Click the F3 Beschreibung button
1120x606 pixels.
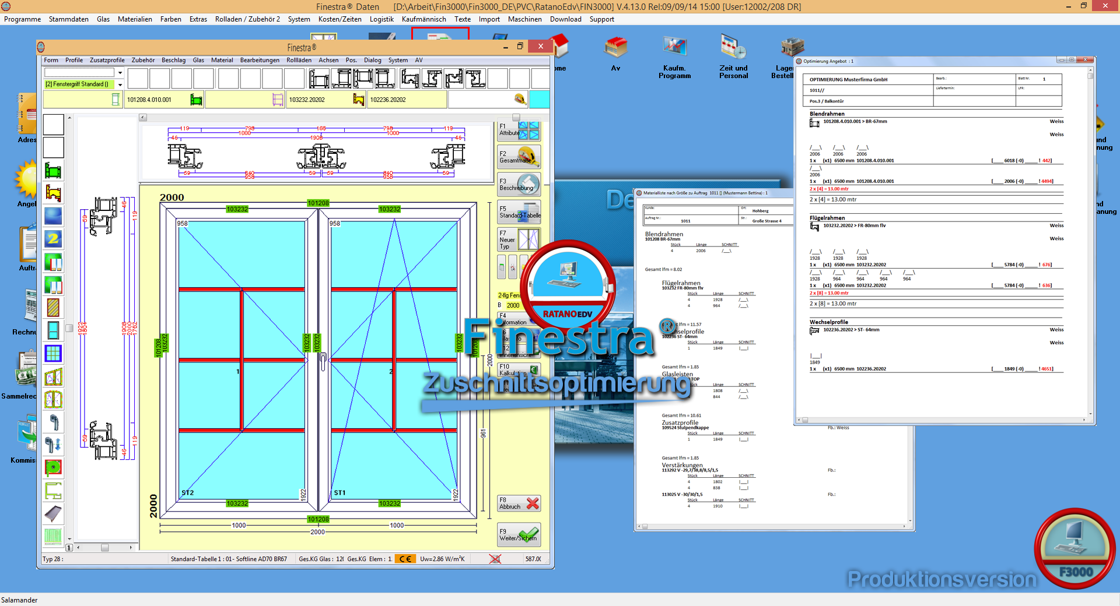pyautogui.click(x=519, y=184)
